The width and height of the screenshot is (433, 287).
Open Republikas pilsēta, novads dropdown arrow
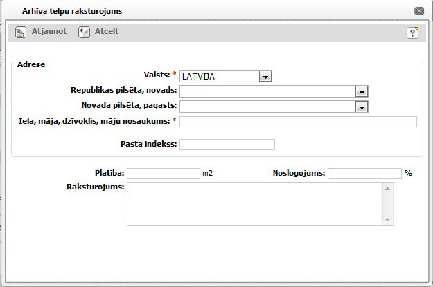tap(361, 91)
